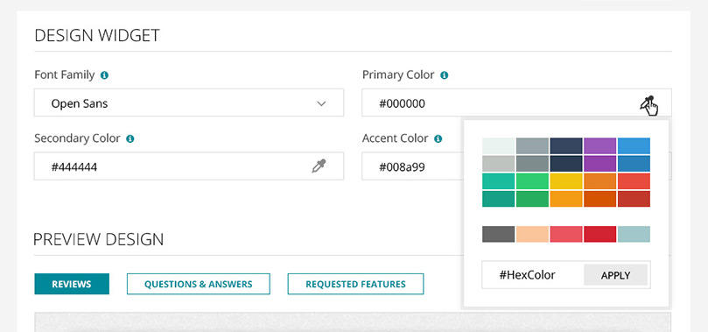Switch to the Reviews tab
Image resolution: width=708 pixels, height=332 pixels.
click(x=72, y=284)
